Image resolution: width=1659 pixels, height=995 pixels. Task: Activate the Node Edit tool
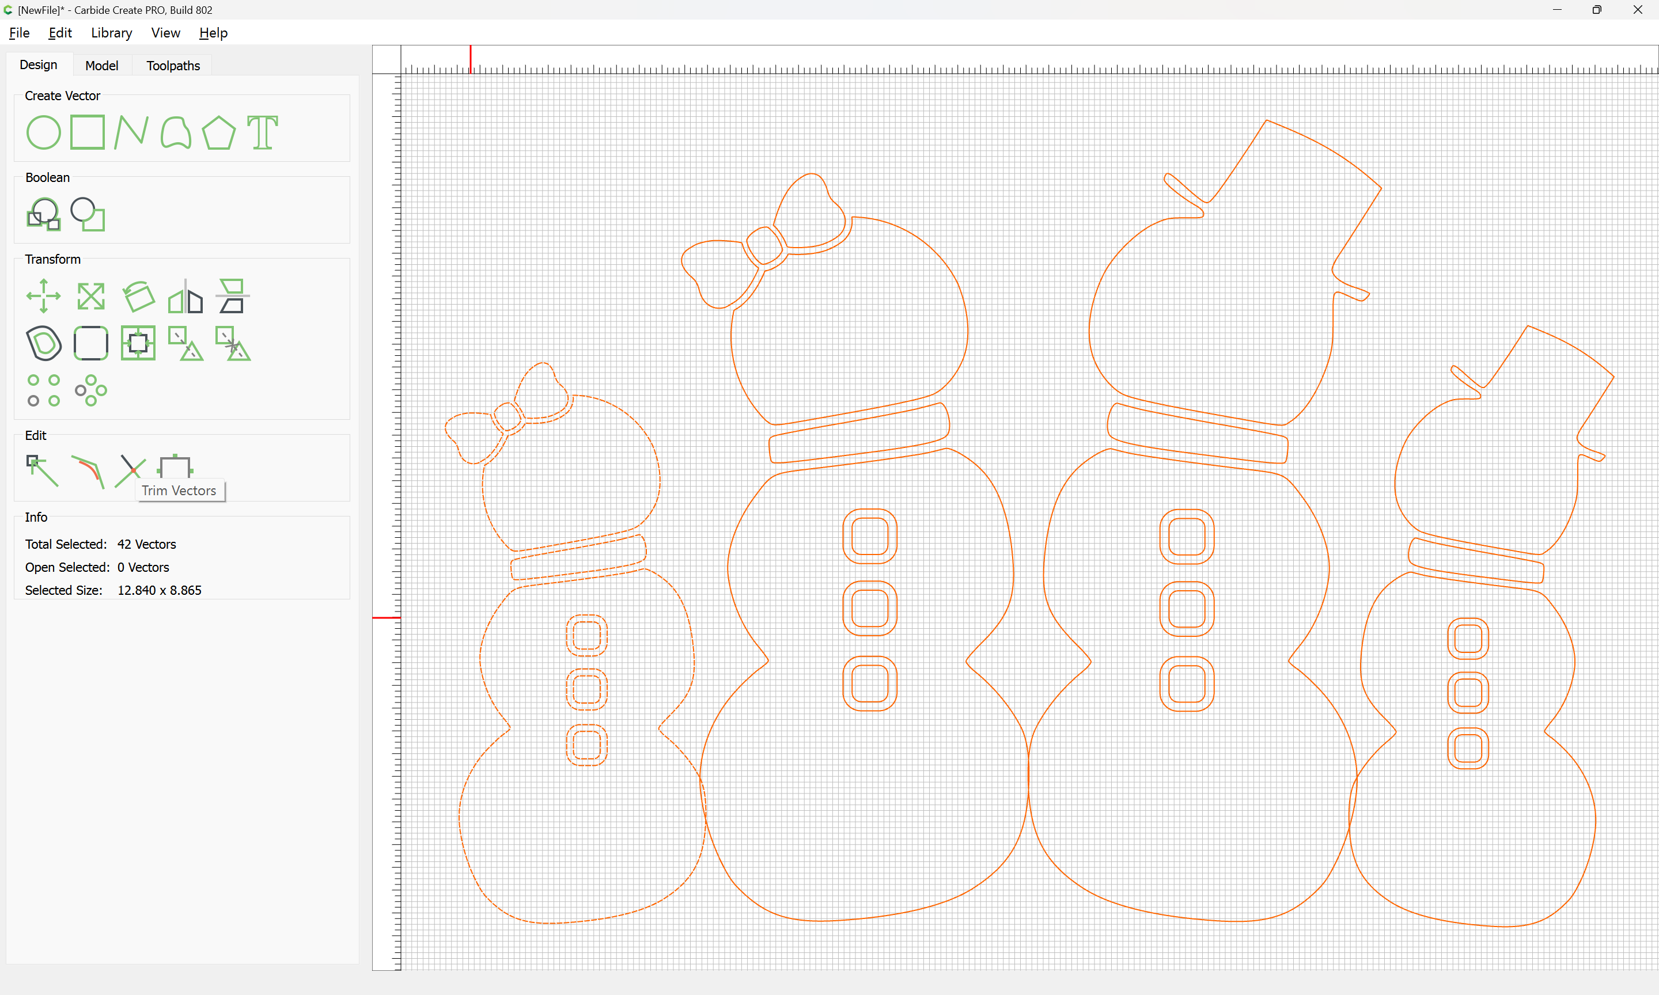click(x=41, y=470)
